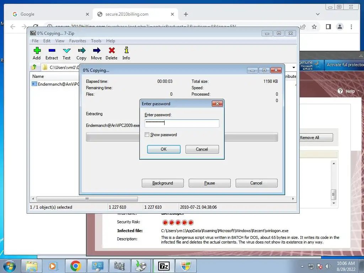This screenshot has height=273, width=364.
Task: Click the brick wall firewall taskbar icon
Action: 119,266
